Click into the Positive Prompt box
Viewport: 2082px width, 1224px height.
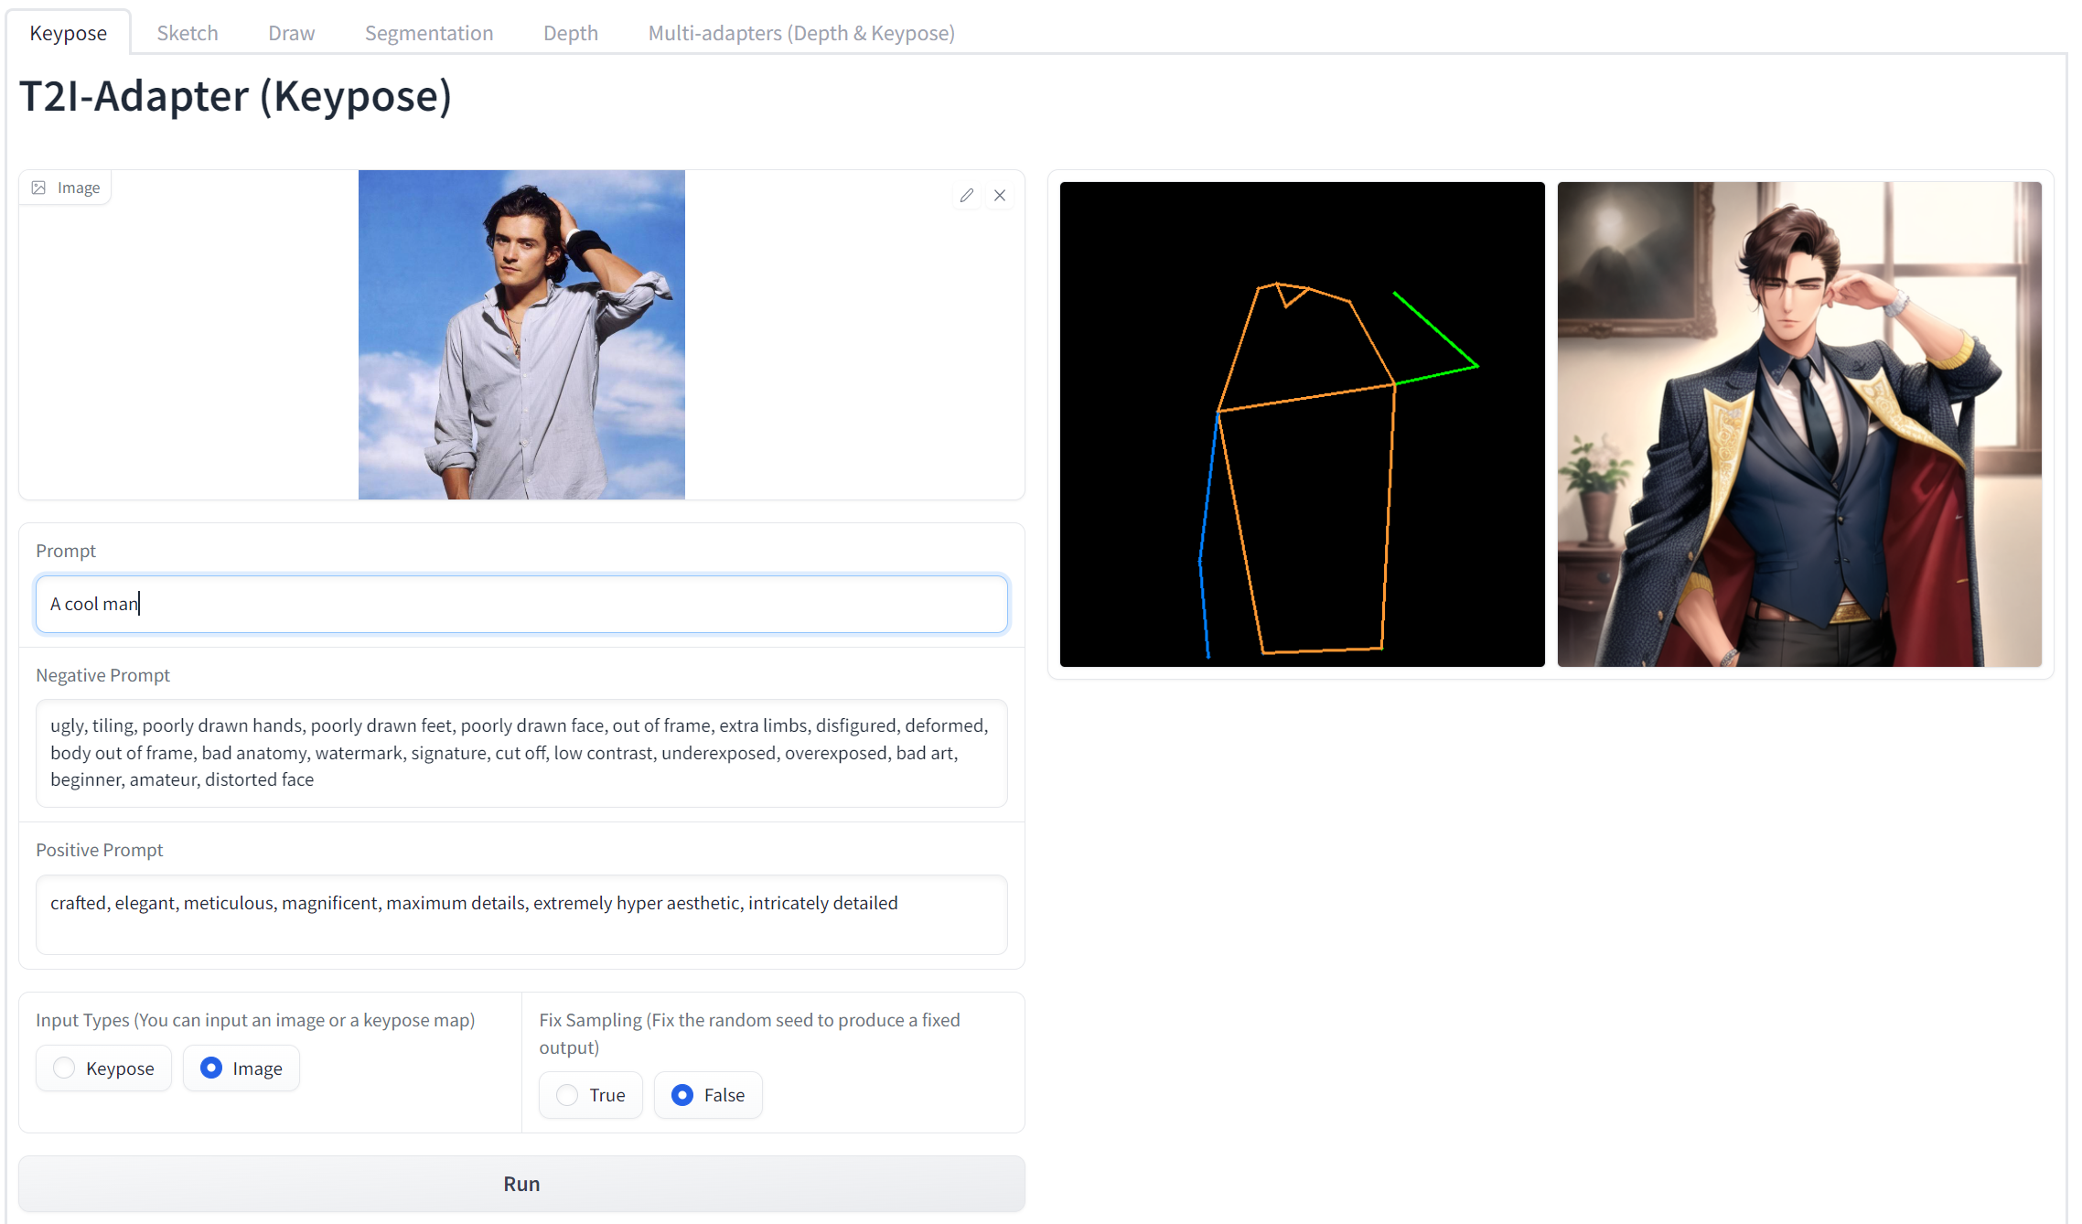tap(521, 914)
